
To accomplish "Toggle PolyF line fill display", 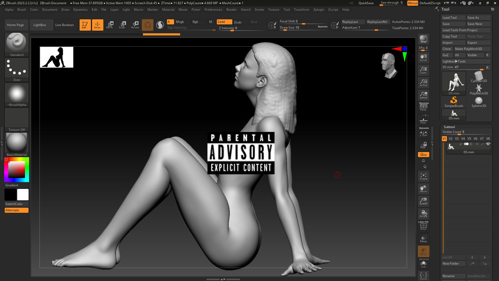I will [x=423, y=226].
